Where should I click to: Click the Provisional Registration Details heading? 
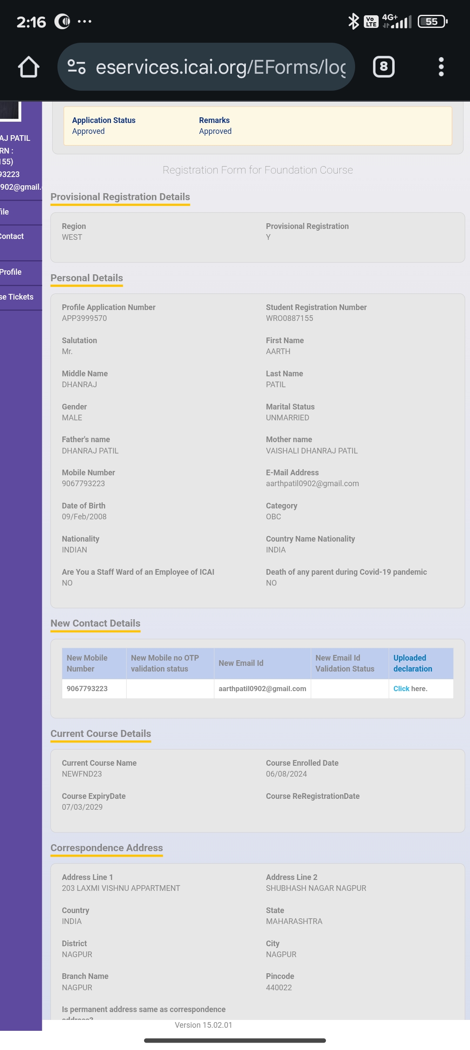coord(120,197)
